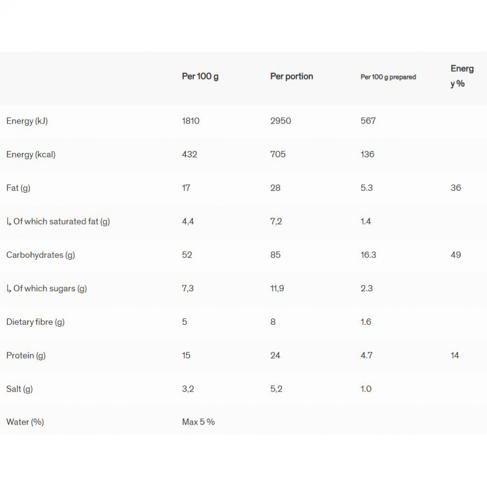Select the "Salt (g)" row label
Screen dimensions: 487x487
click(x=19, y=389)
